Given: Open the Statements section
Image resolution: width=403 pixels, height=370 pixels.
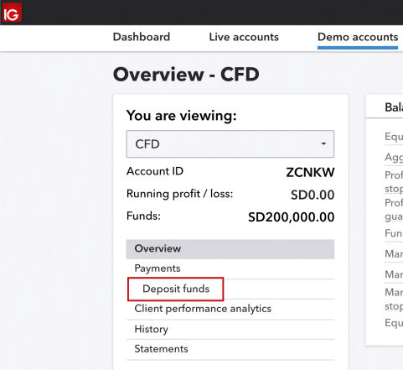Looking at the screenshot, I should (x=230, y=349).
